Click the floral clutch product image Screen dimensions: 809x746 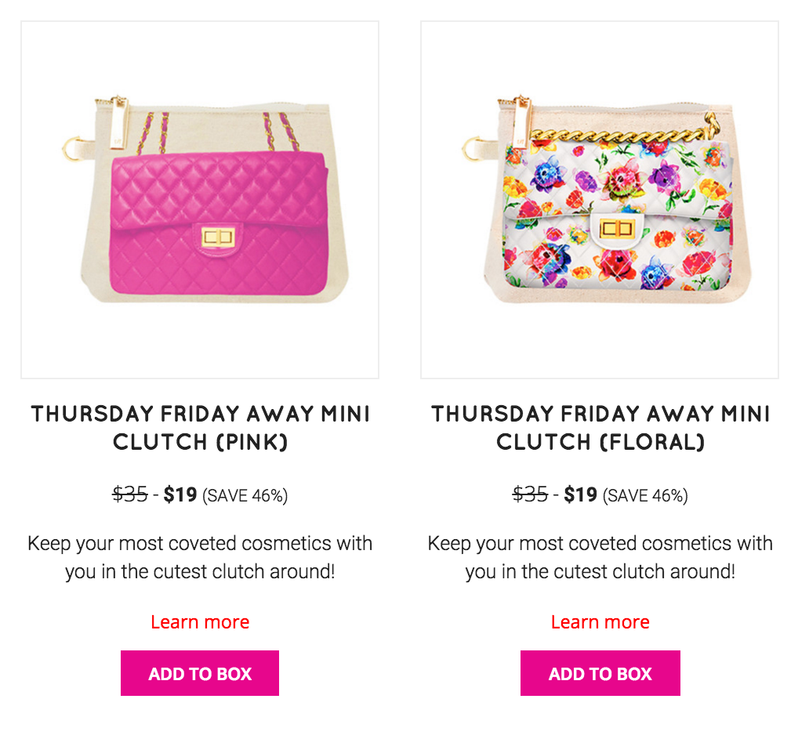click(600, 200)
